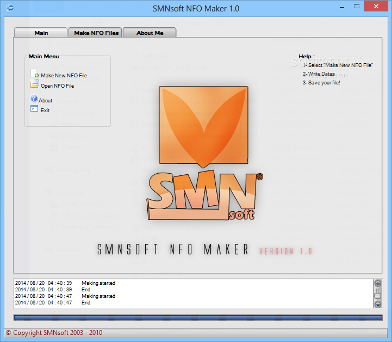Click first log line 04:40:39 Making started
This screenshot has width=392, height=342.
coord(65,283)
